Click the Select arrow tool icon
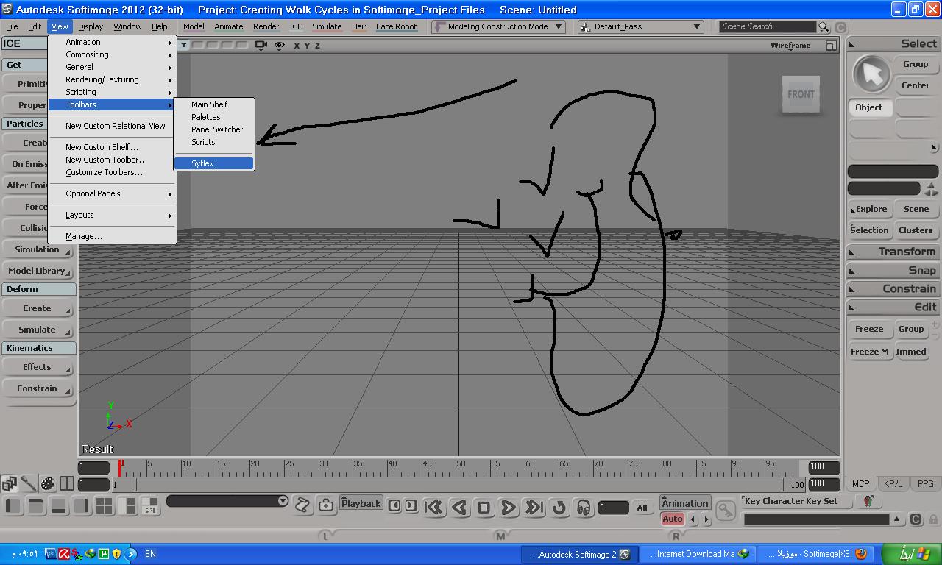Viewport: 942px width, 565px height. click(871, 74)
